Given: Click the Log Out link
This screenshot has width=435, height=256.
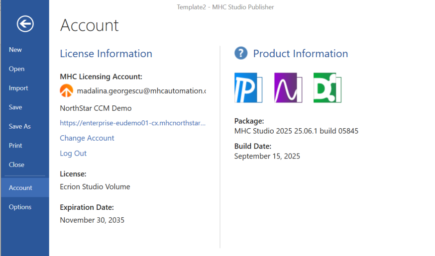Looking at the screenshot, I should point(73,153).
